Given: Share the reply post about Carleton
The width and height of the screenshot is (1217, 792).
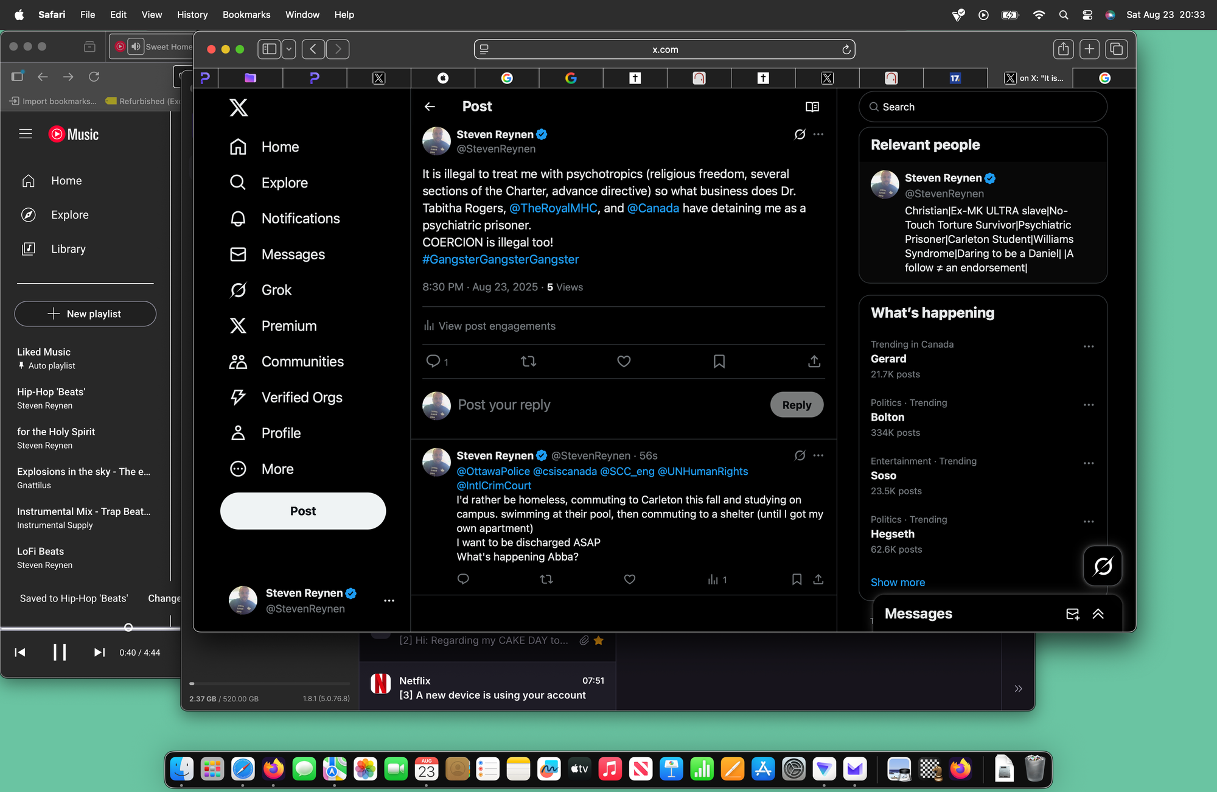Looking at the screenshot, I should (x=818, y=579).
